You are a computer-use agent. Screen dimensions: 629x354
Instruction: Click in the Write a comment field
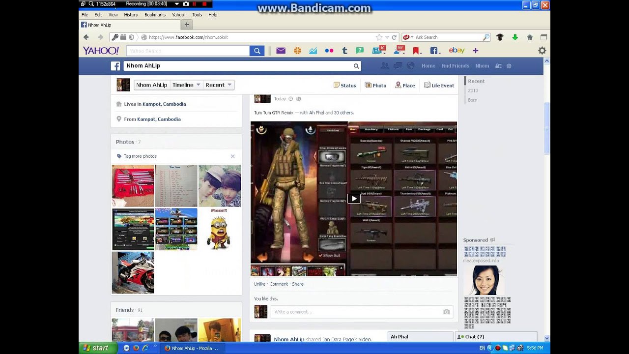362,312
